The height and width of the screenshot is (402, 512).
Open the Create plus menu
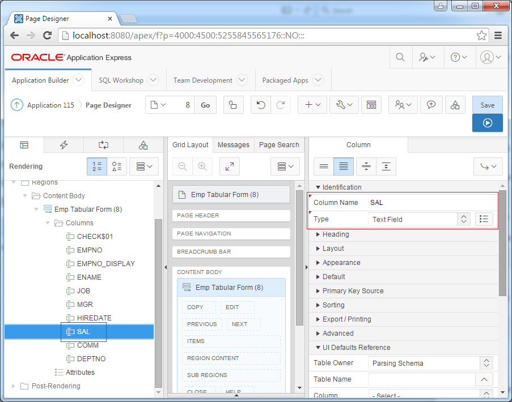point(312,105)
